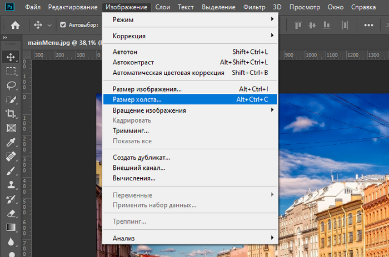
Task: Select the Clone Stamp tool
Action: click(x=11, y=184)
